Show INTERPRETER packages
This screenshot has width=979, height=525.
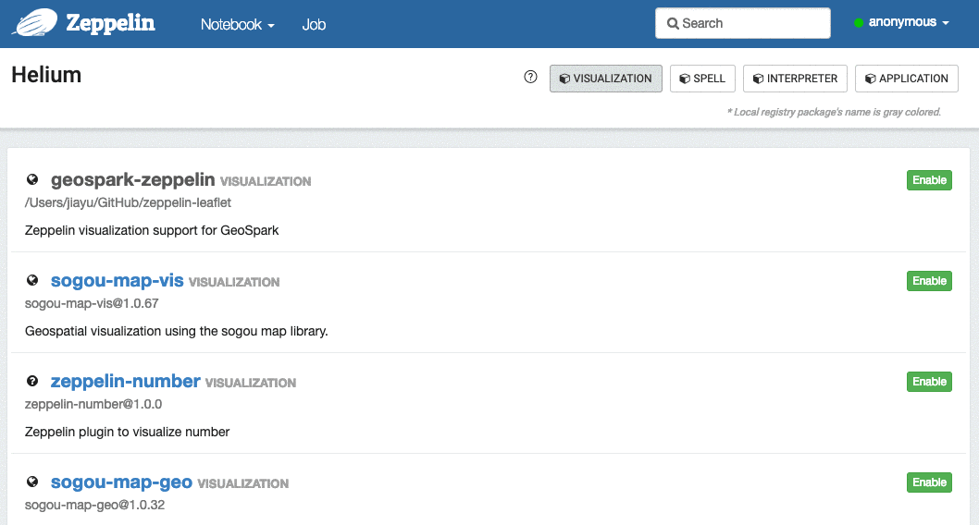click(x=795, y=79)
